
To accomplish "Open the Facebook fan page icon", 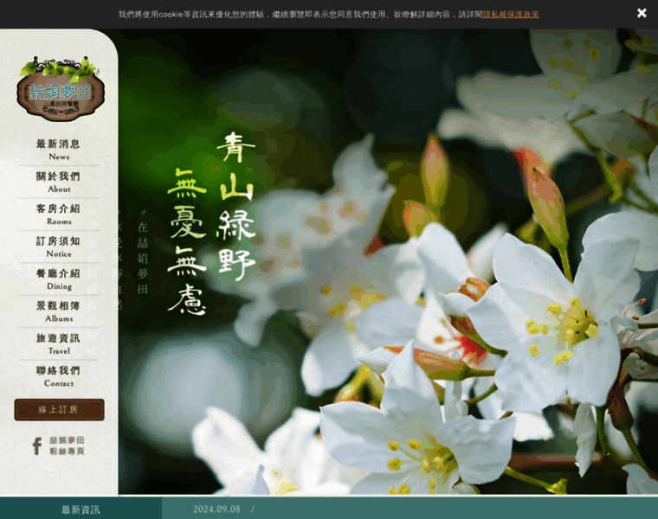I will pyautogui.click(x=37, y=445).
